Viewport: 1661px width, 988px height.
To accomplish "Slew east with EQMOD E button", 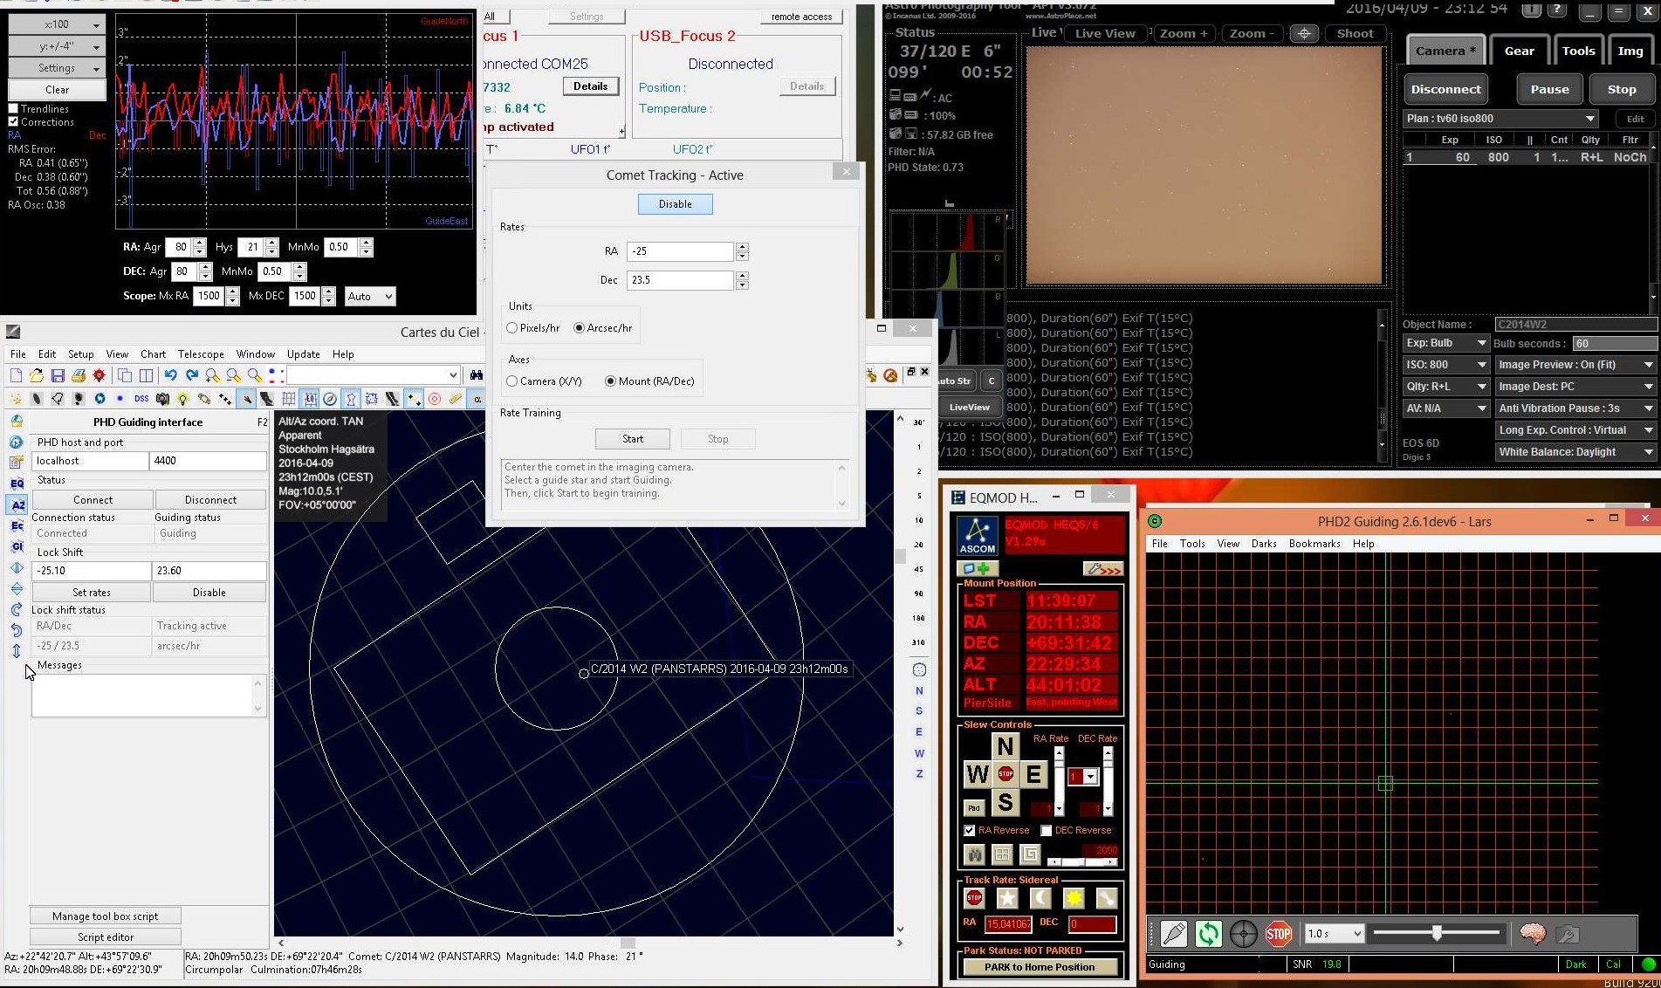I will point(1033,773).
